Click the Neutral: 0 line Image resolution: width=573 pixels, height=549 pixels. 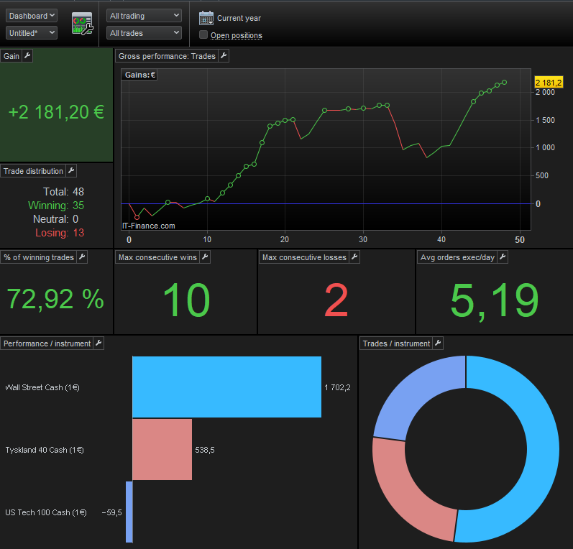pyautogui.click(x=55, y=218)
